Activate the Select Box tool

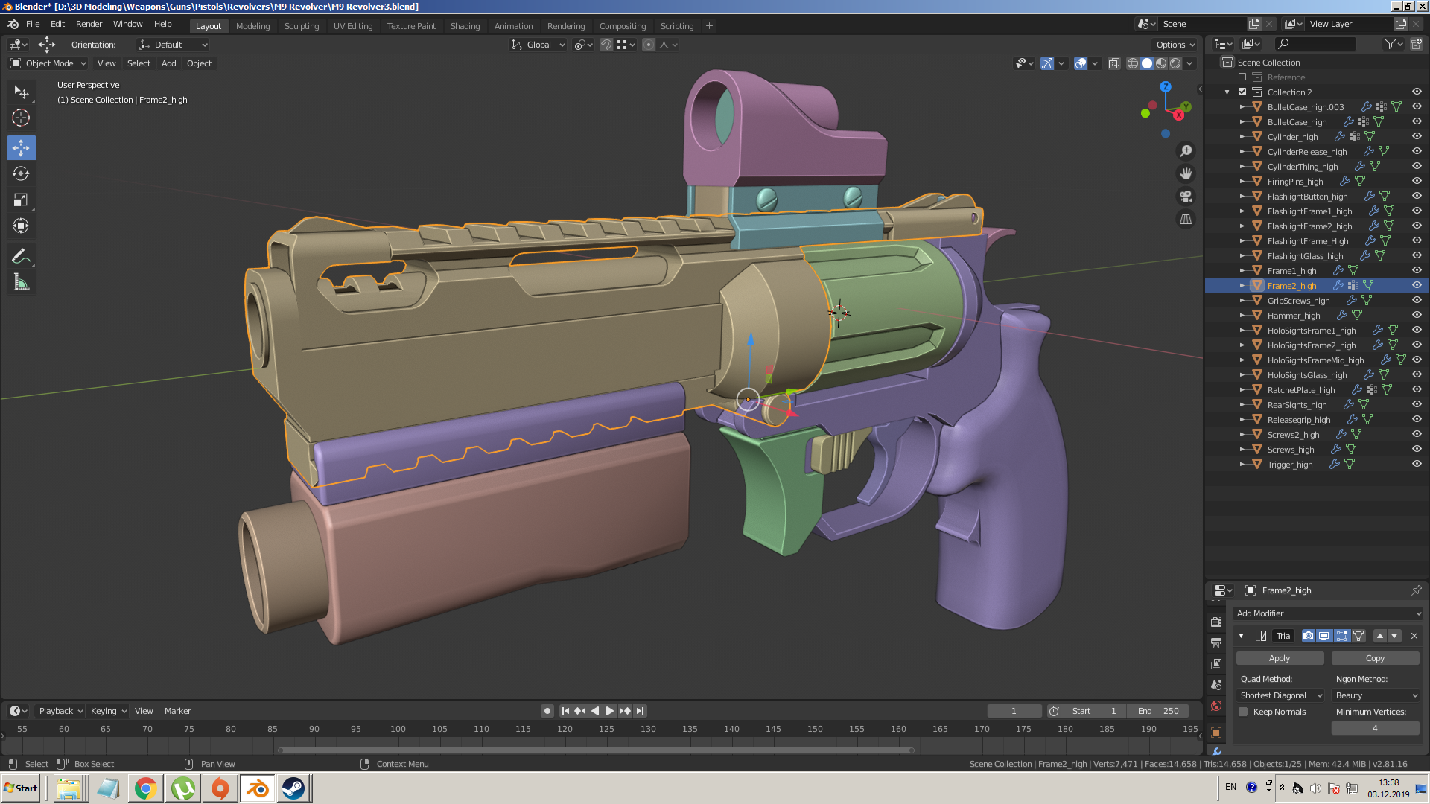point(21,92)
